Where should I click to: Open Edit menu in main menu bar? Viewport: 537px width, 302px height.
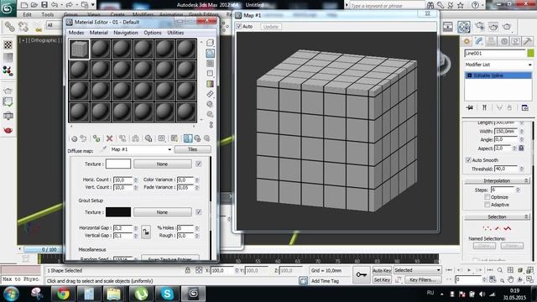point(27,15)
